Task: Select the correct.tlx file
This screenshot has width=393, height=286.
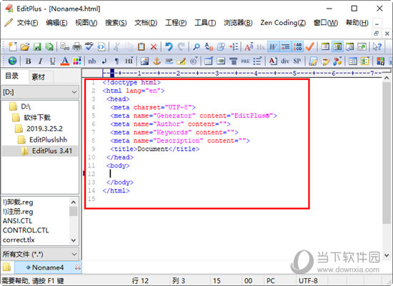Action: point(19,240)
